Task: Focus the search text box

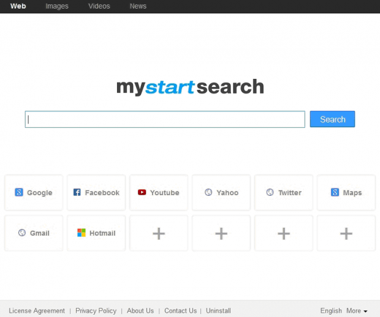Action: tap(165, 119)
